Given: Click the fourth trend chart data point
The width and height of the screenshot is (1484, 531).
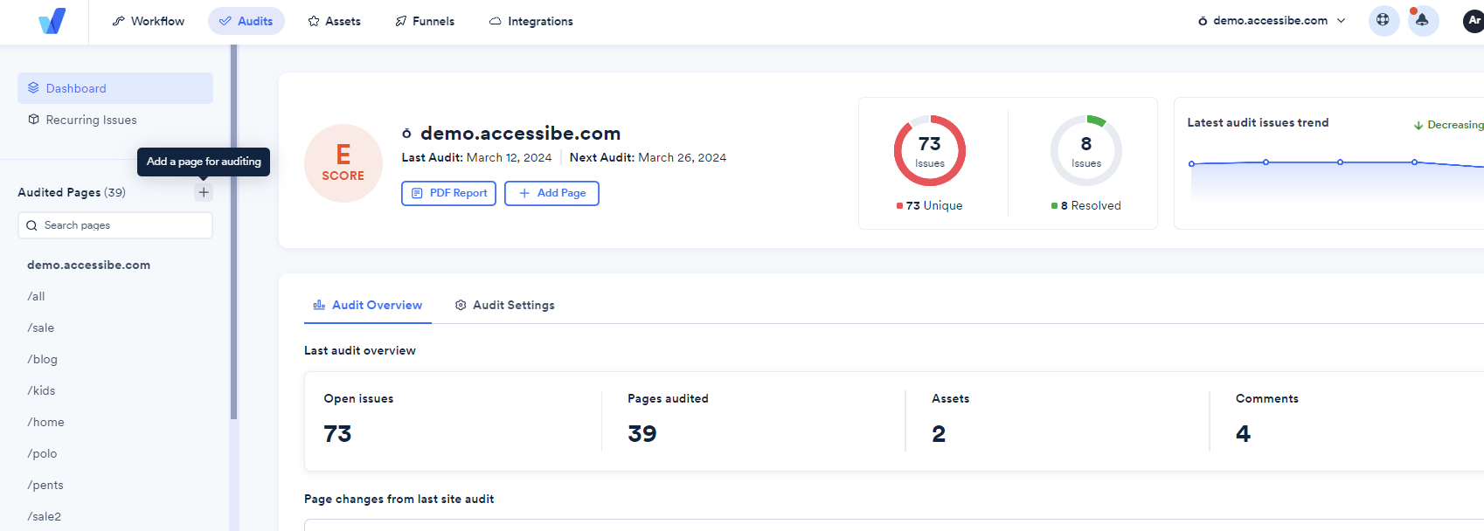Looking at the screenshot, I should (x=1414, y=162).
